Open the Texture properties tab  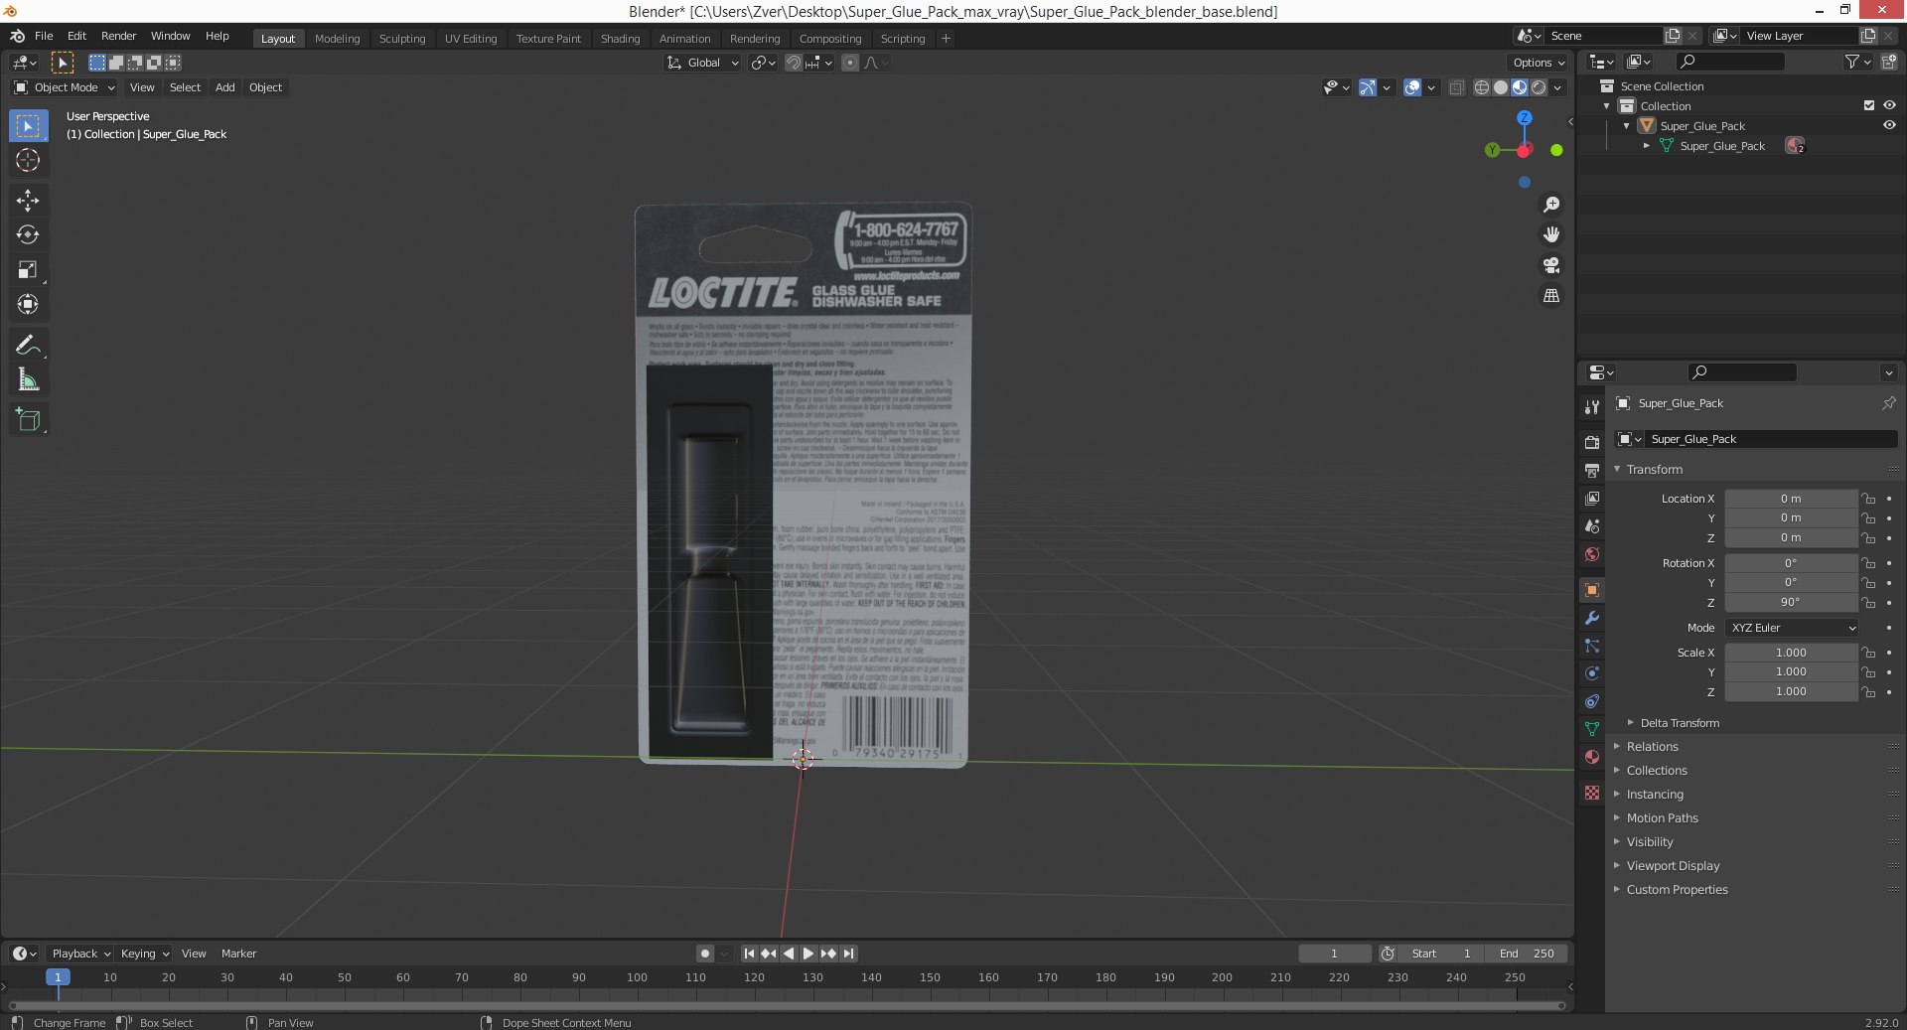point(1592,793)
